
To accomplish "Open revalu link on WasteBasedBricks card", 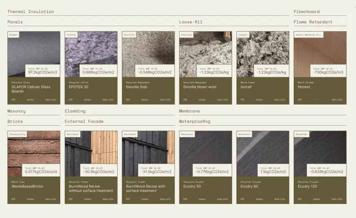I will point(30,199).
